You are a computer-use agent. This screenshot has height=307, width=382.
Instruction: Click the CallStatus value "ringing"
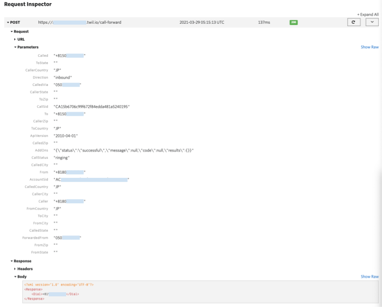pos(61,158)
